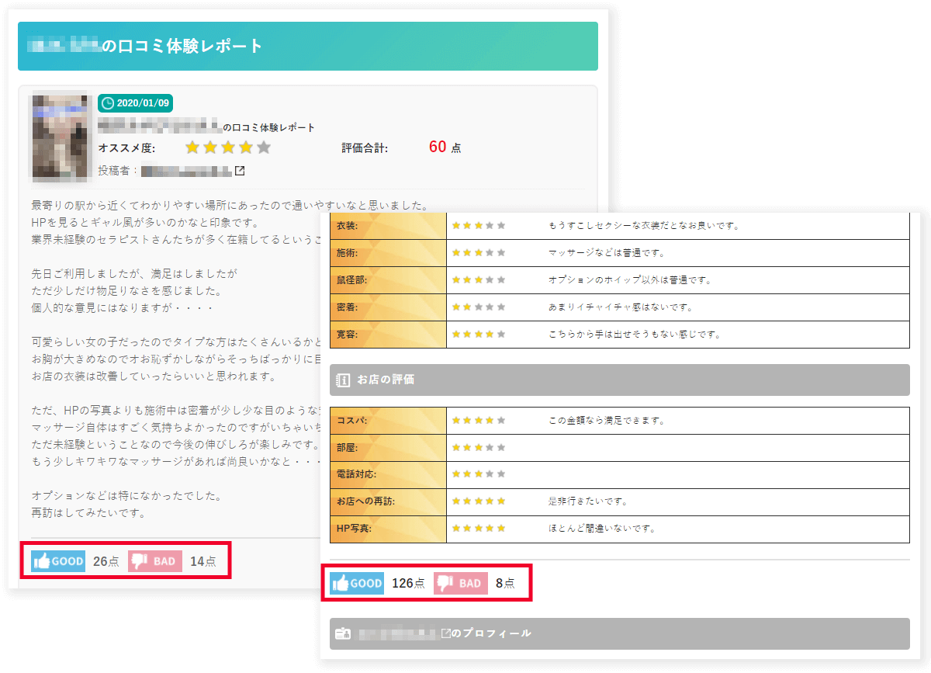
Task: Click the star rating in コスパ row
Action: pos(479,421)
